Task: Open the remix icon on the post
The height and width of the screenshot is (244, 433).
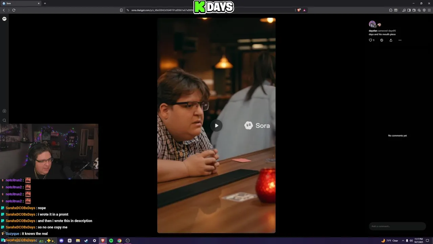Action: 382,40
